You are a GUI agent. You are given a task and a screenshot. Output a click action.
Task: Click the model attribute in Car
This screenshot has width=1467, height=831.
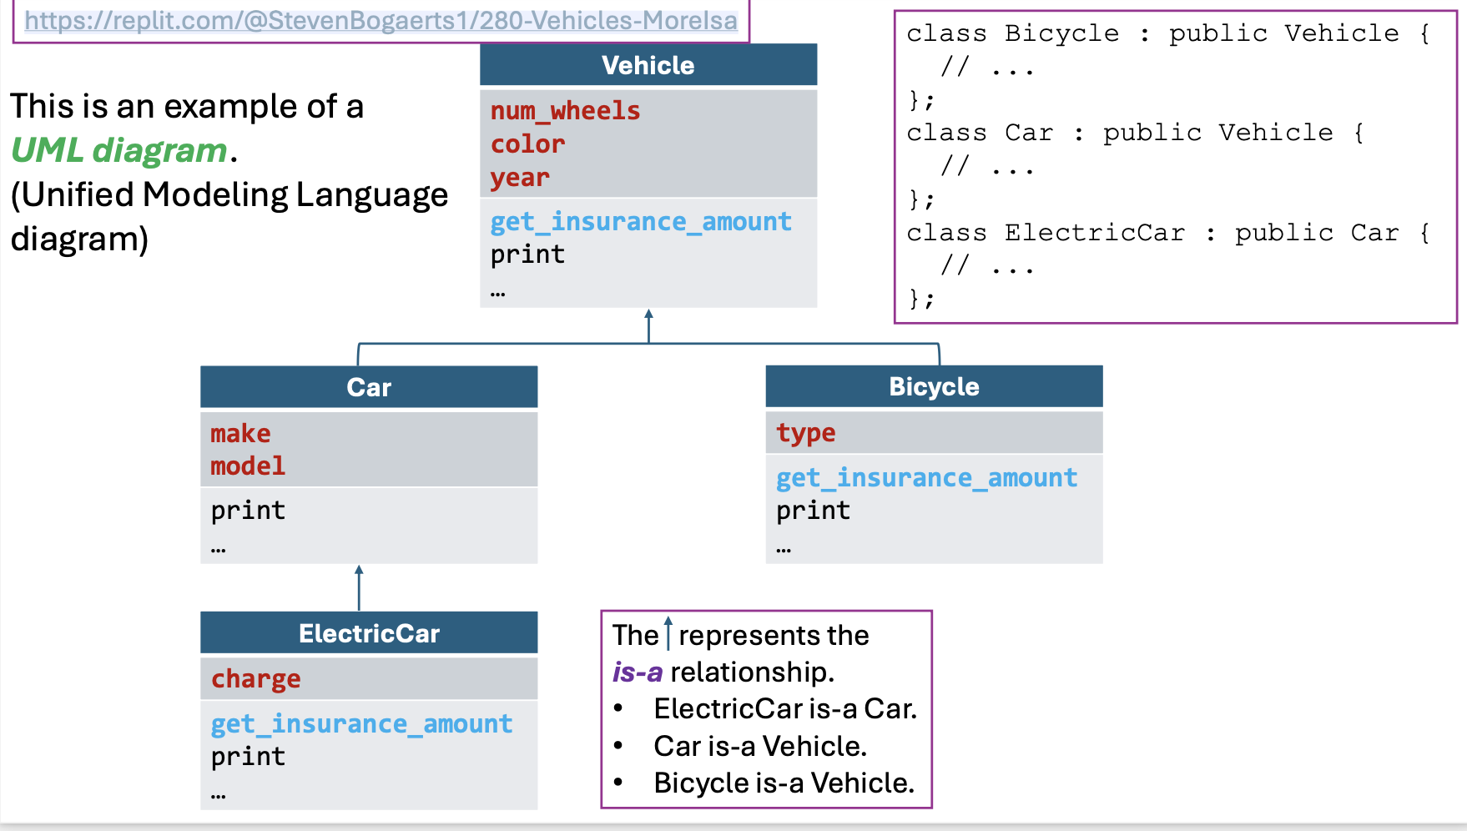point(247,466)
